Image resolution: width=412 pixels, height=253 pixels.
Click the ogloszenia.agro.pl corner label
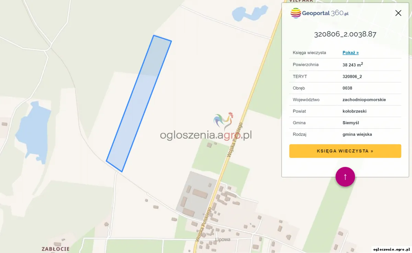(391, 249)
